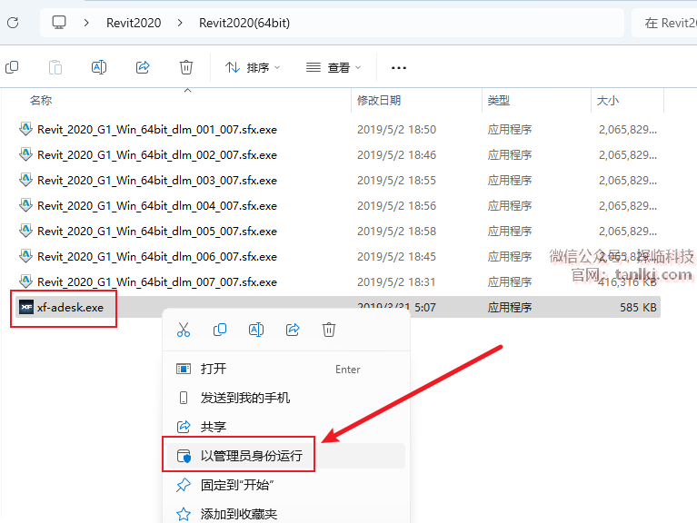
Task: Click the Copy icon in the toolbar
Action: [x=12, y=67]
